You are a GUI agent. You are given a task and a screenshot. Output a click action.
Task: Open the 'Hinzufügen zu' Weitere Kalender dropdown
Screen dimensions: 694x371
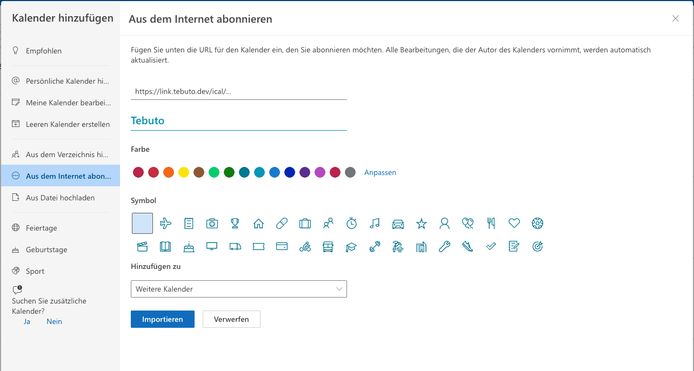point(238,289)
